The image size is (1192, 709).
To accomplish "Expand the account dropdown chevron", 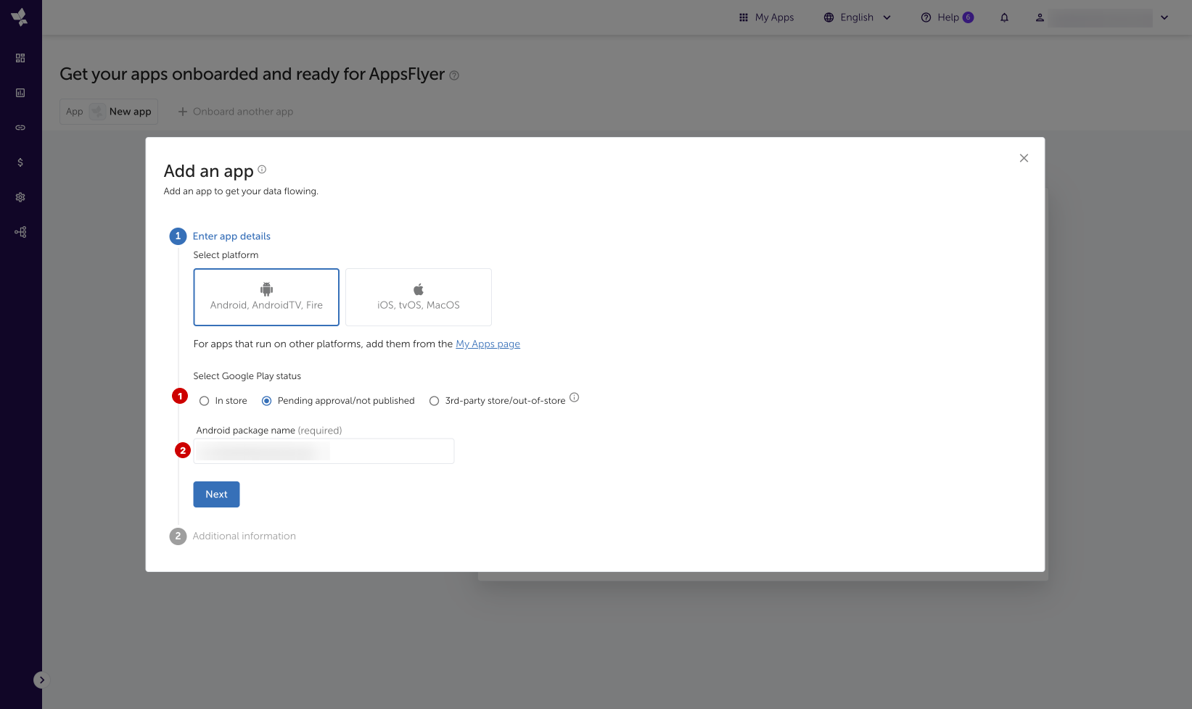I will pos(1164,17).
